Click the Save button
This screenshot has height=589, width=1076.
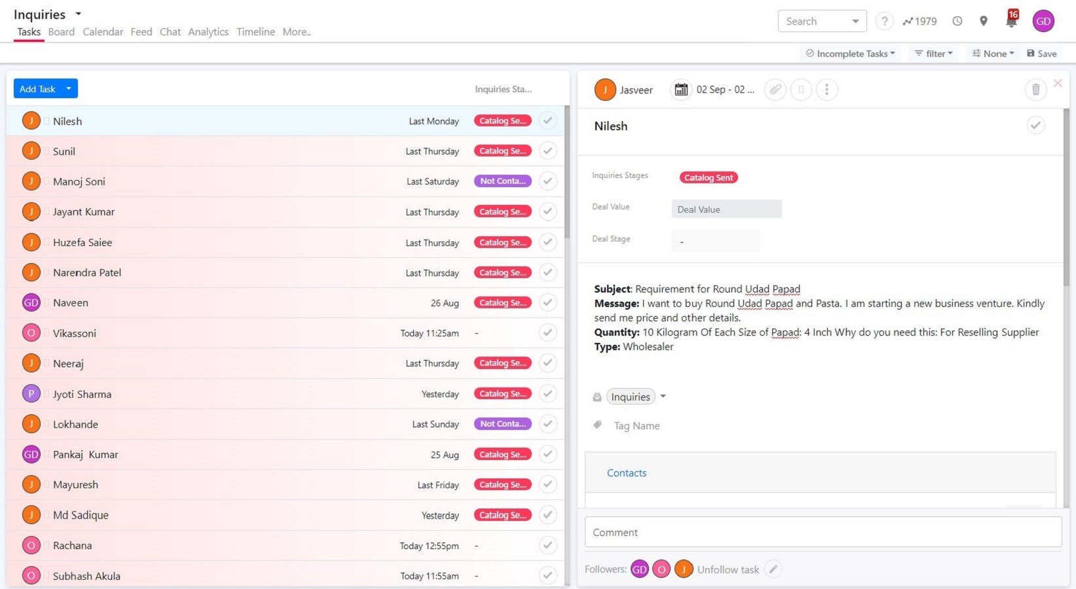[1042, 53]
